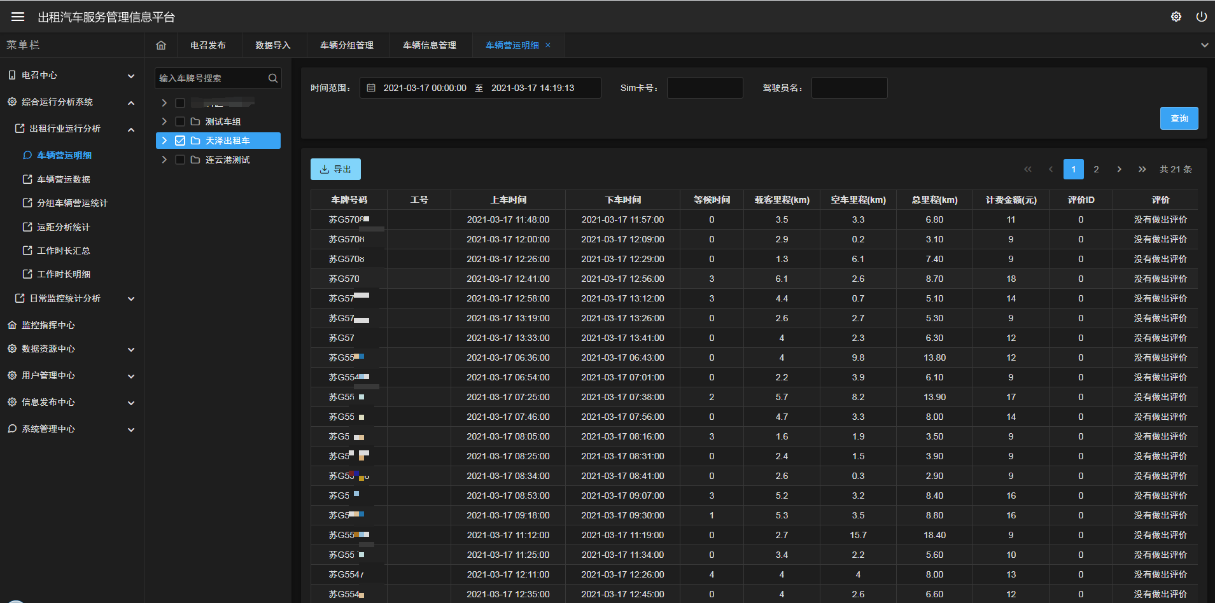Click the search magnifier in plate search
The height and width of the screenshot is (603, 1215).
272,78
